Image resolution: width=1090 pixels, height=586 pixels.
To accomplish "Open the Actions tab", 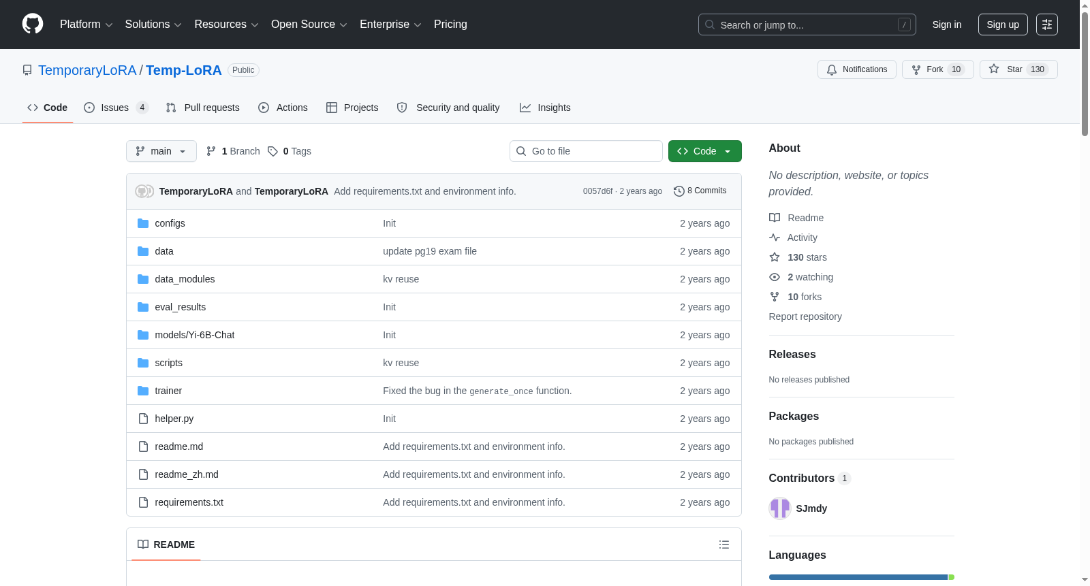I will pyautogui.click(x=283, y=108).
